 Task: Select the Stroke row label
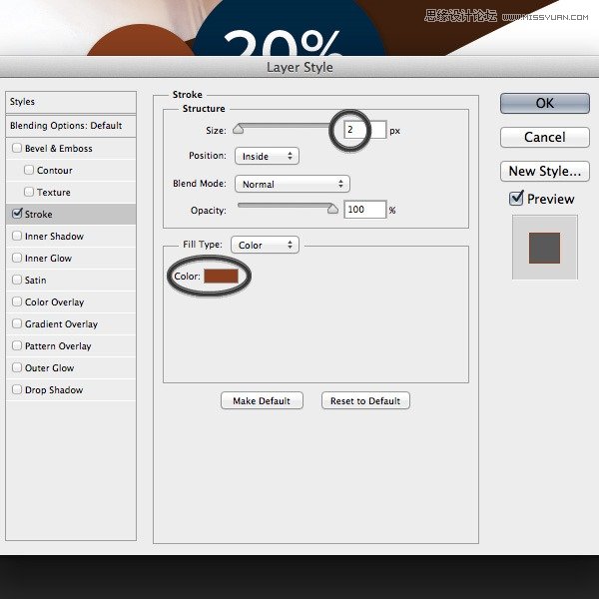[38, 215]
